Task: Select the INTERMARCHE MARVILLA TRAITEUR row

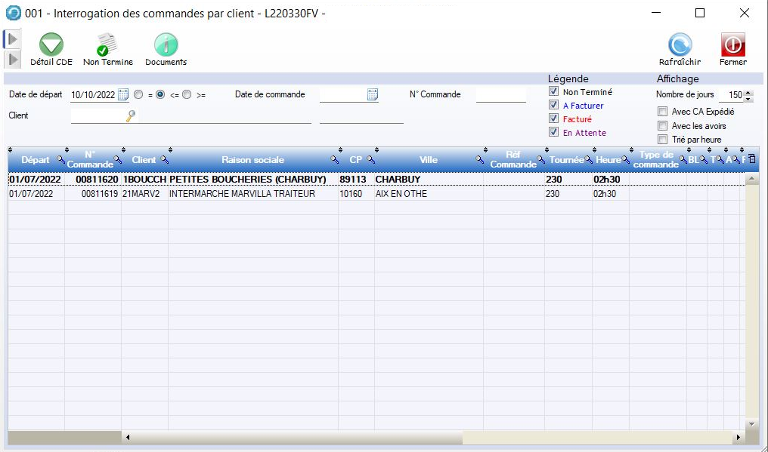Action: [x=242, y=194]
